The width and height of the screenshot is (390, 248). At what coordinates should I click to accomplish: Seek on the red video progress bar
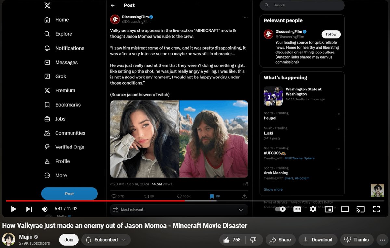tap(195, 201)
